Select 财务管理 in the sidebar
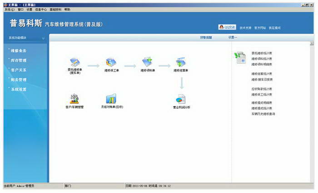This screenshot has width=318, height=193. click(x=19, y=80)
